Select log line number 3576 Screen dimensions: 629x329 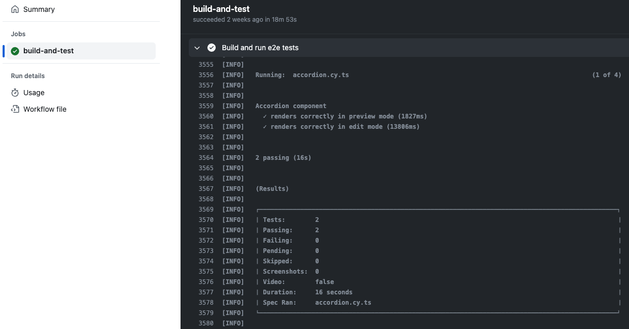(206, 282)
